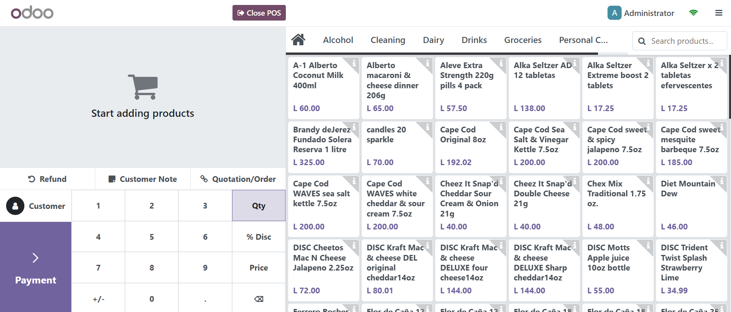This screenshot has height=312, width=731.
Task: Click the customer avatar icon
Action: (15, 206)
